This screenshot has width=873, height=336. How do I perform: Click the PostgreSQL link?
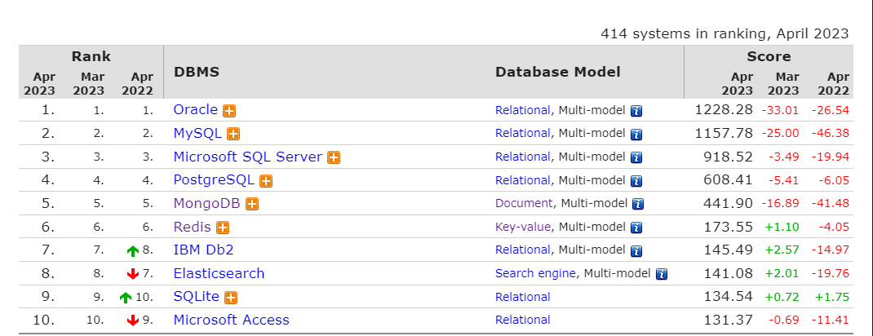click(214, 180)
